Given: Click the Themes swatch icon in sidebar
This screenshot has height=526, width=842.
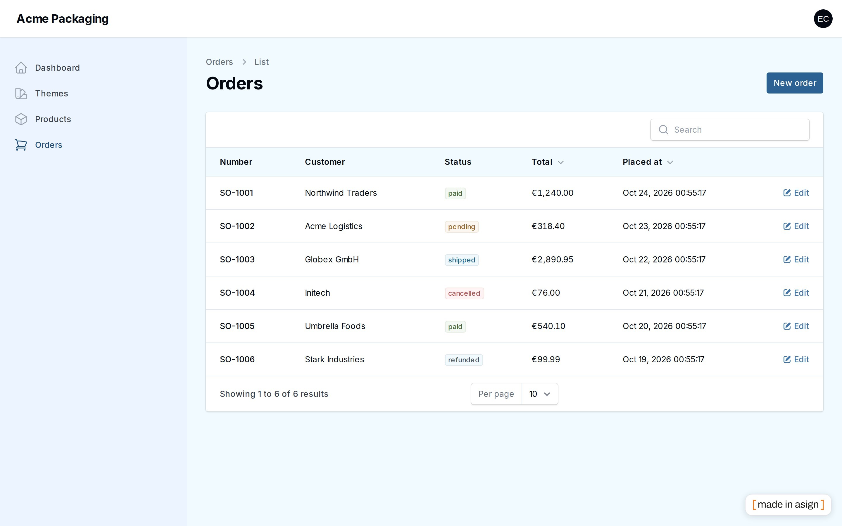Looking at the screenshot, I should pyautogui.click(x=21, y=94).
